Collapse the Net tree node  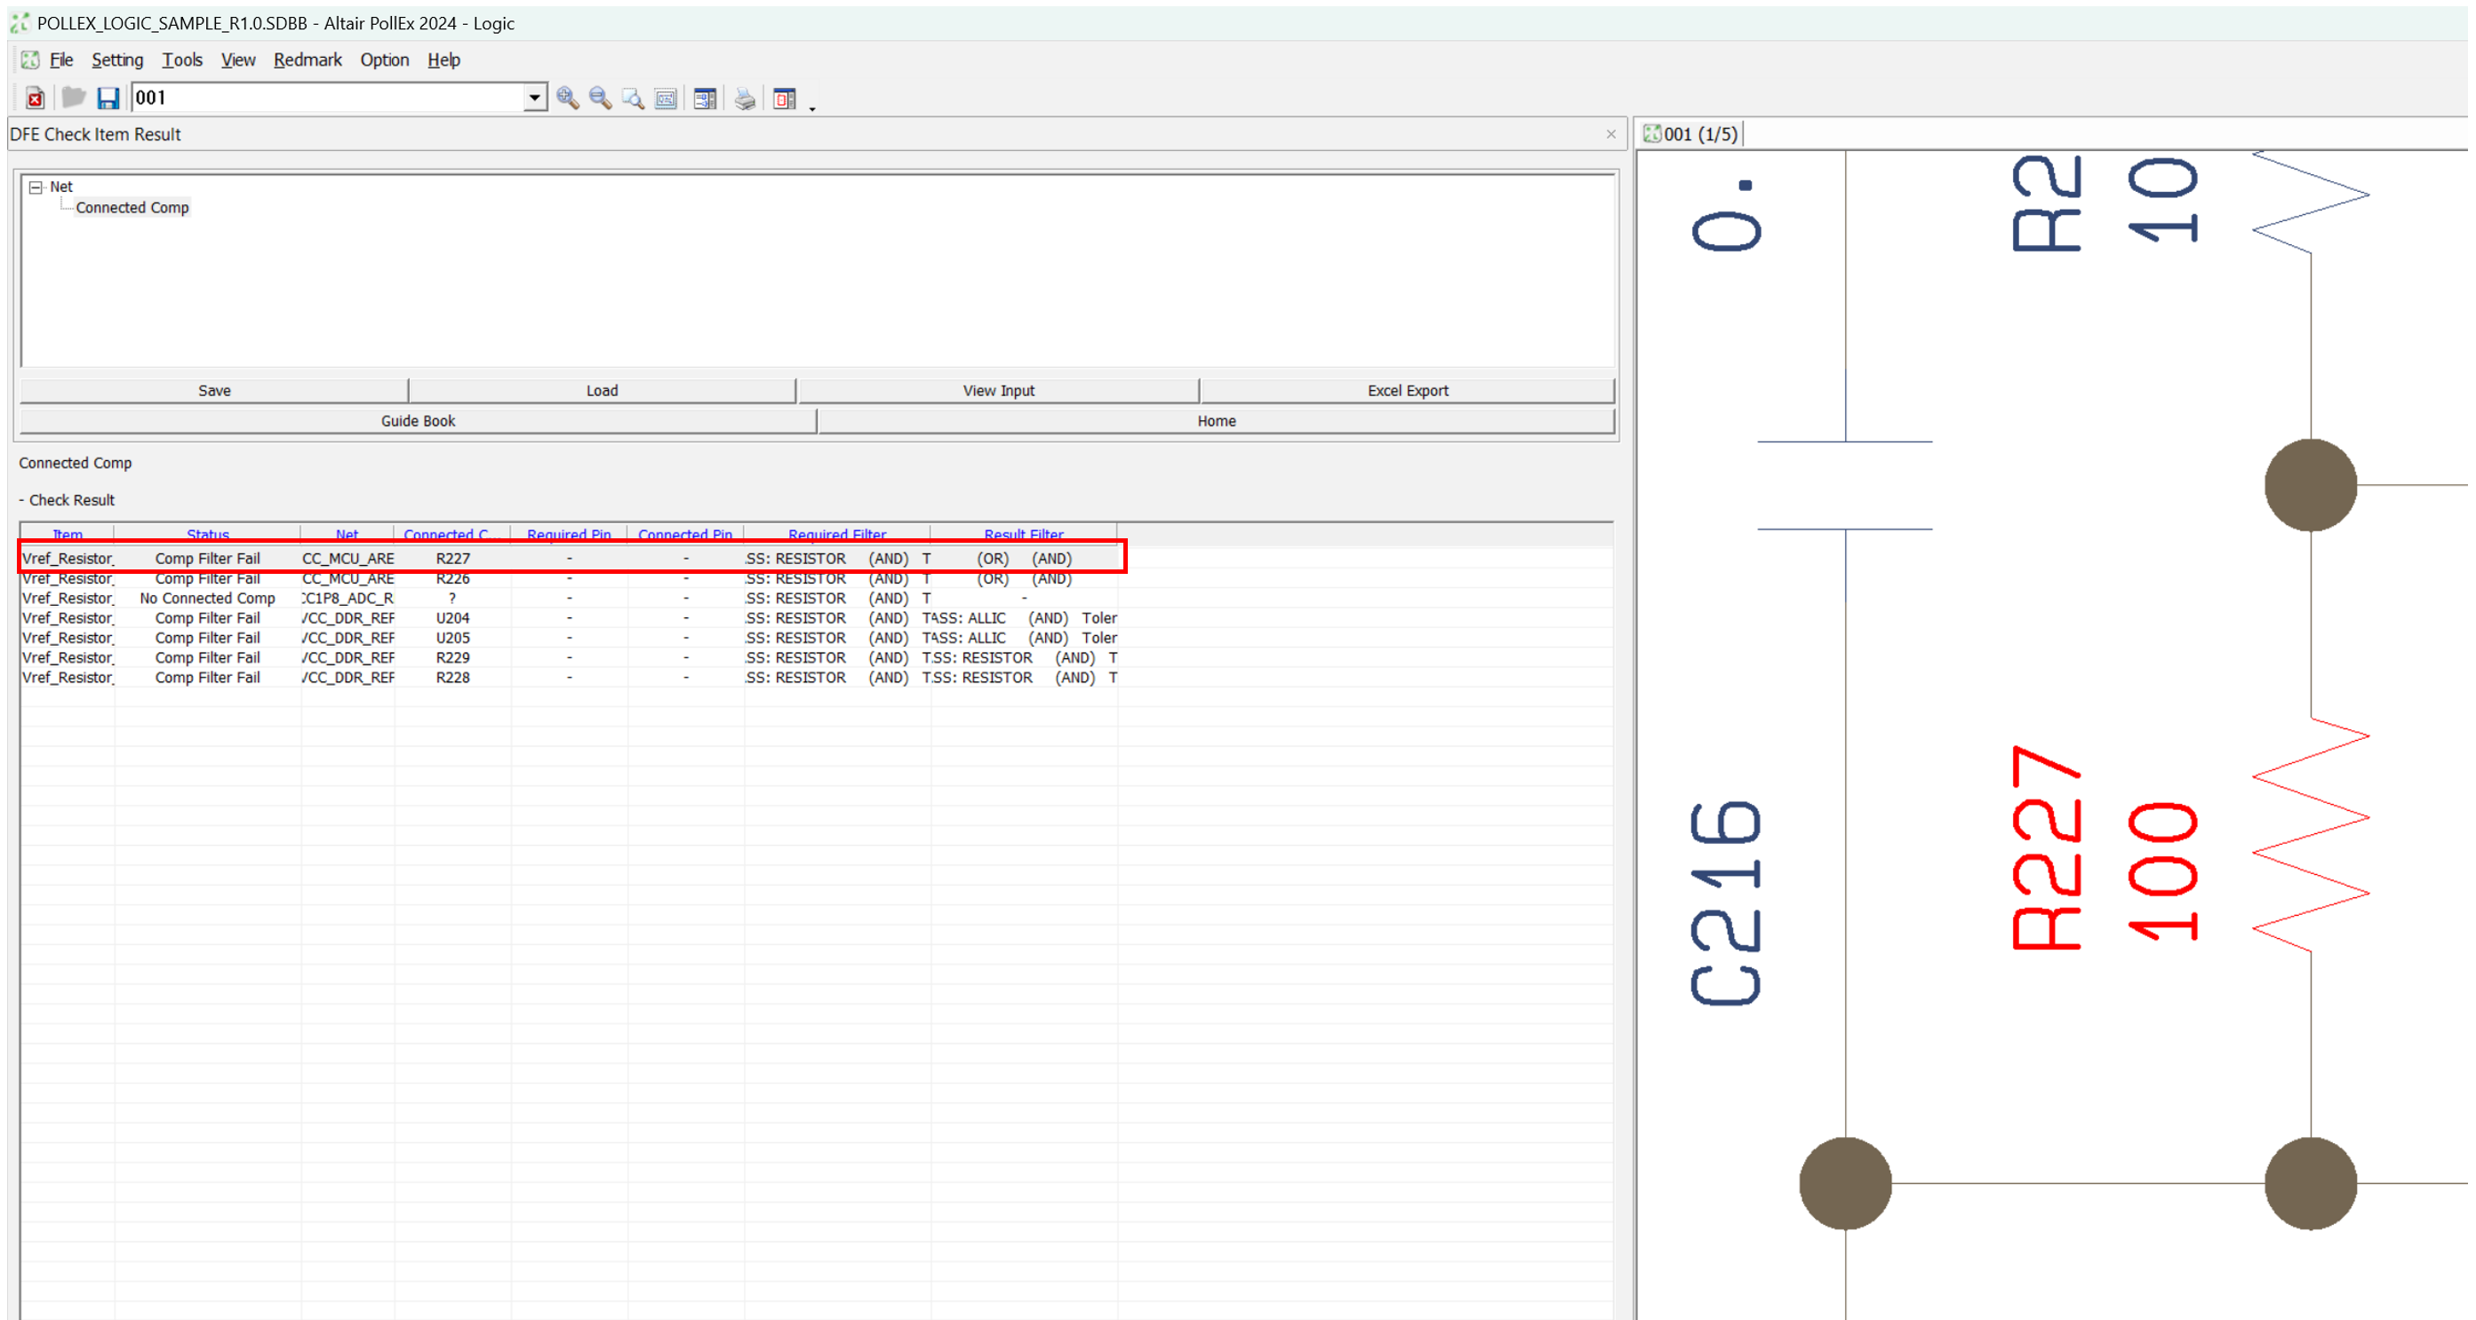36,187
